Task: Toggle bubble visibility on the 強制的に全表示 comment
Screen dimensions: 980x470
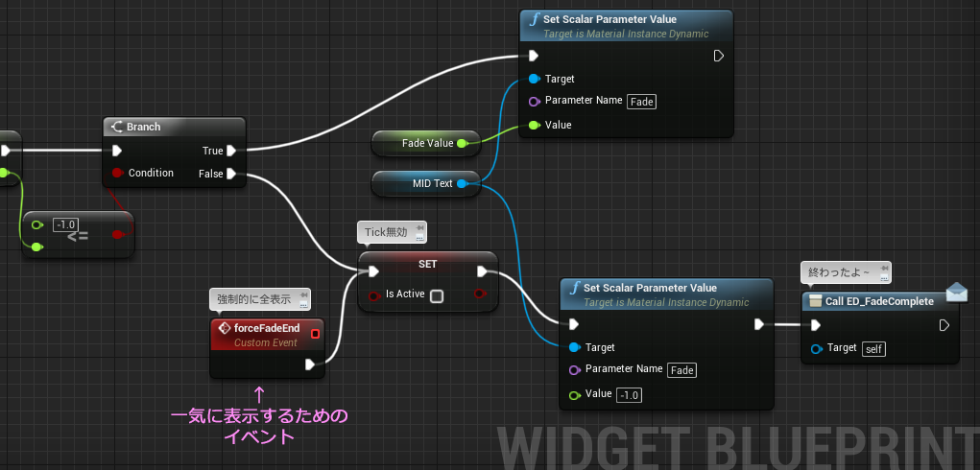Action: 303,304
